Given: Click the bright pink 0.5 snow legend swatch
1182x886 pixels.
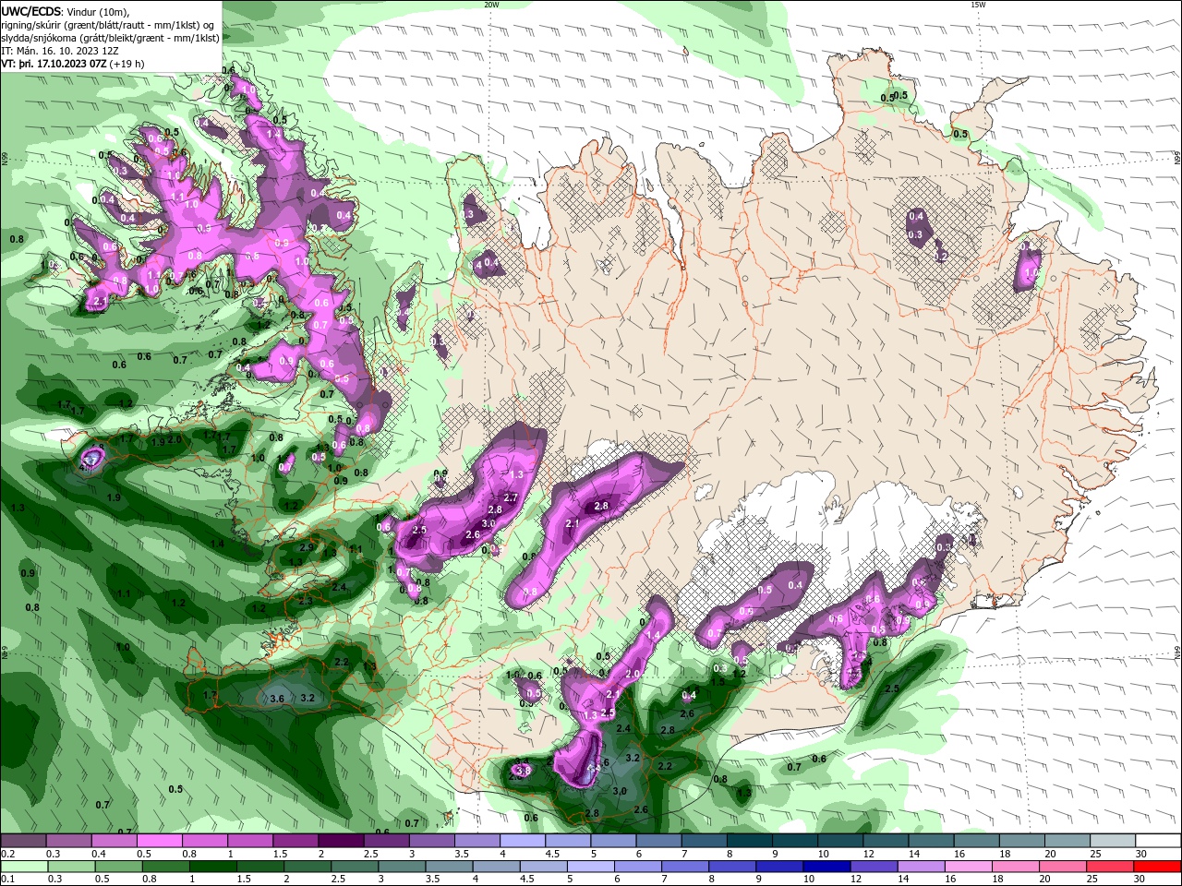Looking at the screenshot, I should click(159, 841).
